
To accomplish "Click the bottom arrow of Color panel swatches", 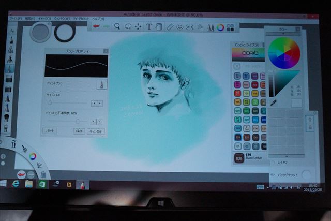I will point(287,156).
